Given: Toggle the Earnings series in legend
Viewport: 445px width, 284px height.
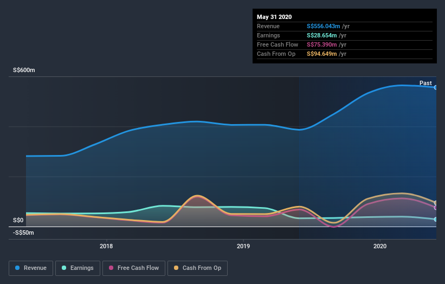Looking at the screenshot, I should coord(78,268).
